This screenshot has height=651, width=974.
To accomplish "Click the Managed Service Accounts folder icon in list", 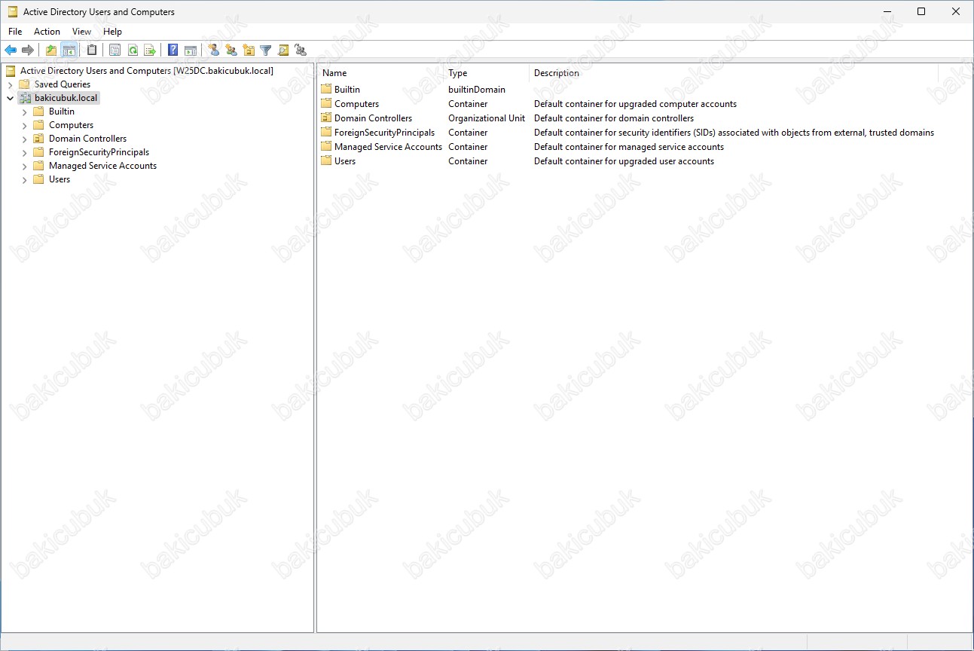I will click(326, 146).
